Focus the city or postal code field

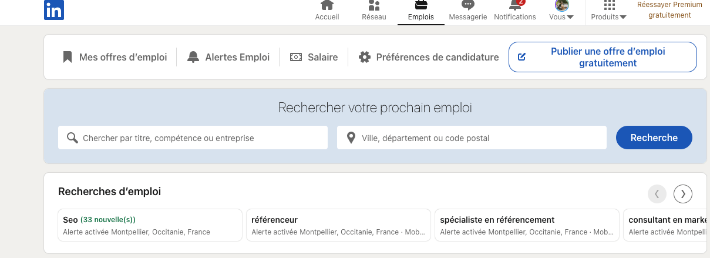pos(472,138)
